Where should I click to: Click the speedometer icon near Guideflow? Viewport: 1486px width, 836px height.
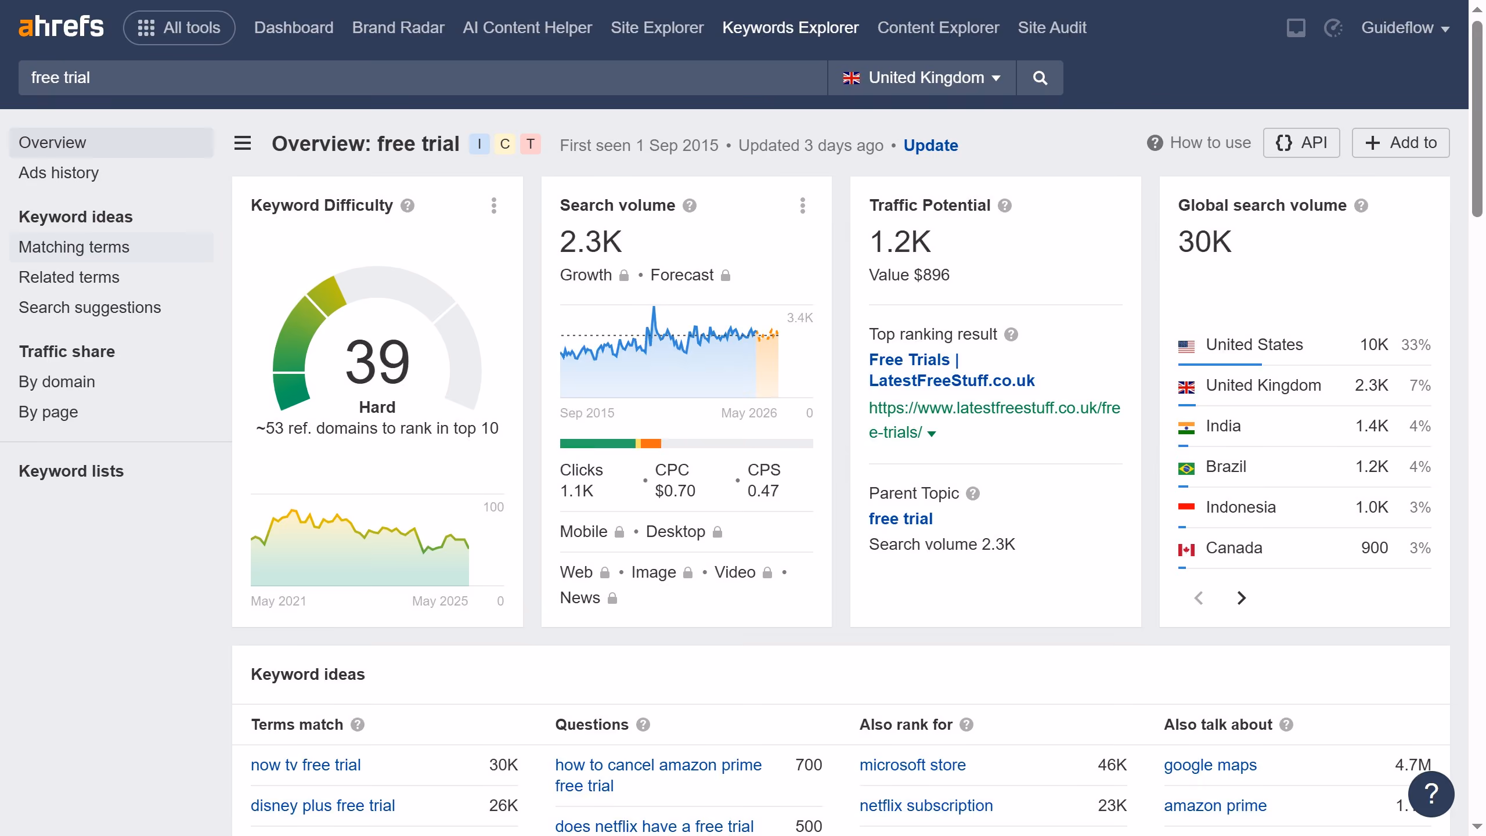point(1333,27)
